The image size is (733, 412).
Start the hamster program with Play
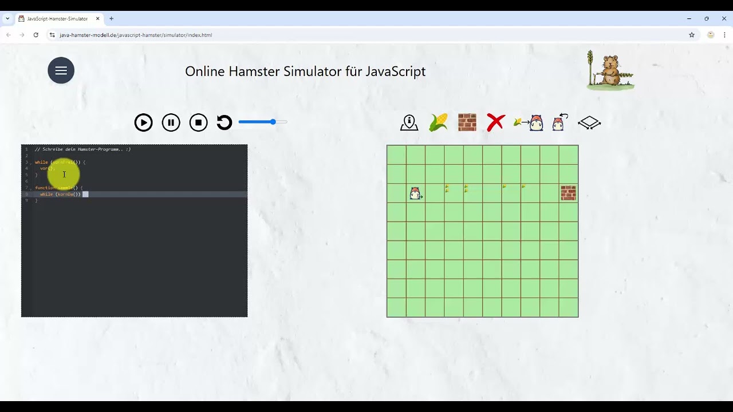(x=143, y=122)
